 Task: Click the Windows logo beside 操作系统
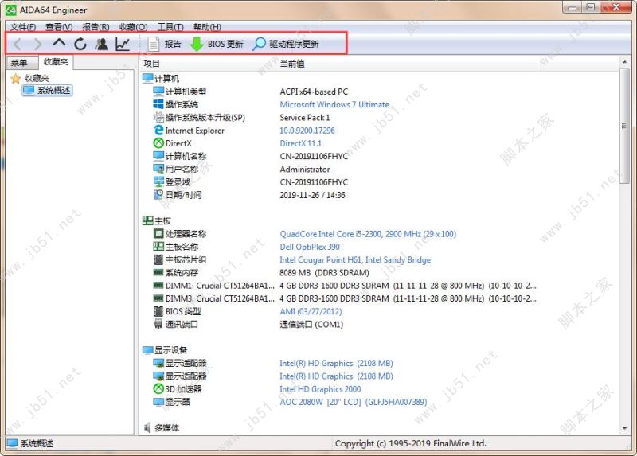tap(158, 104)
